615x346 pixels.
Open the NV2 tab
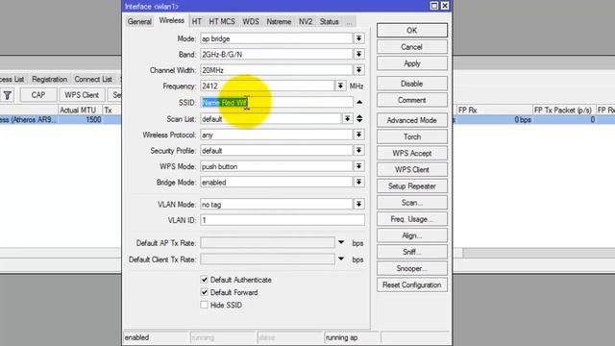pyautogui.click(x=306, y=21)
